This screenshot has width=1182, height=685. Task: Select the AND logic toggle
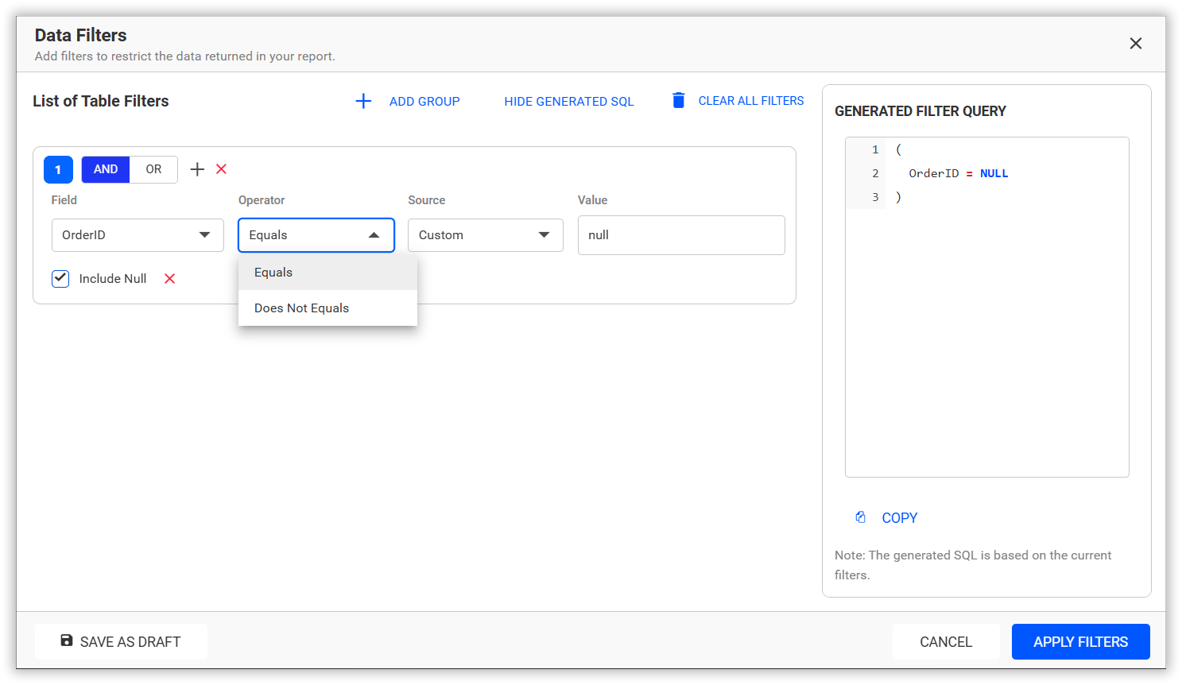[106, 169]
